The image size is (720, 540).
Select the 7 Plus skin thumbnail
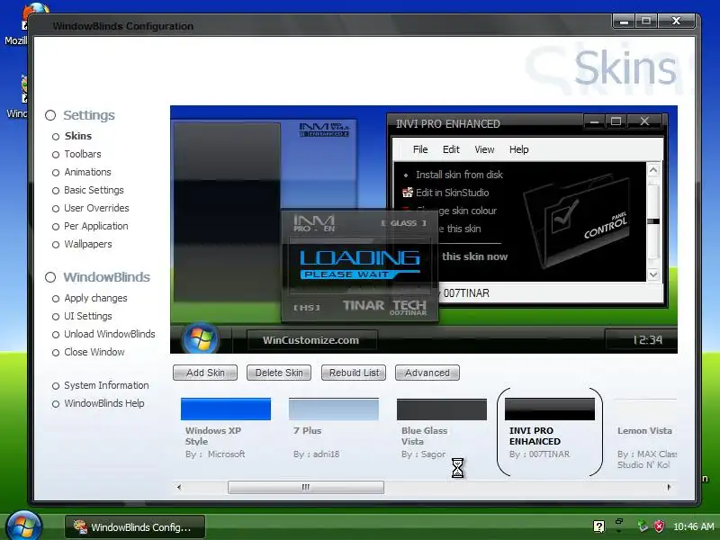pos(334,409)
